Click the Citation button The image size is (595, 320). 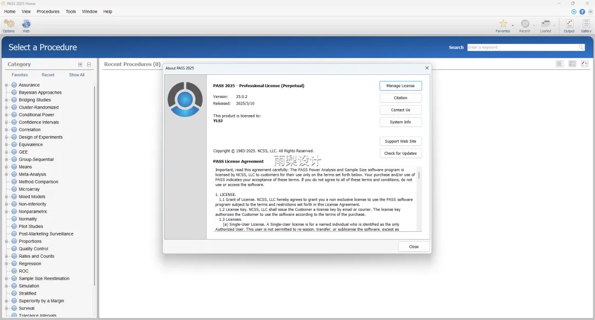click(401, 98)
